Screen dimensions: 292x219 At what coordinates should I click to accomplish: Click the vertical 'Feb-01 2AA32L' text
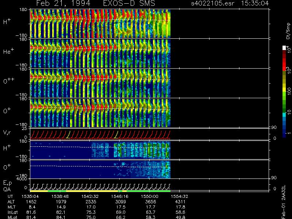point(284,202)
